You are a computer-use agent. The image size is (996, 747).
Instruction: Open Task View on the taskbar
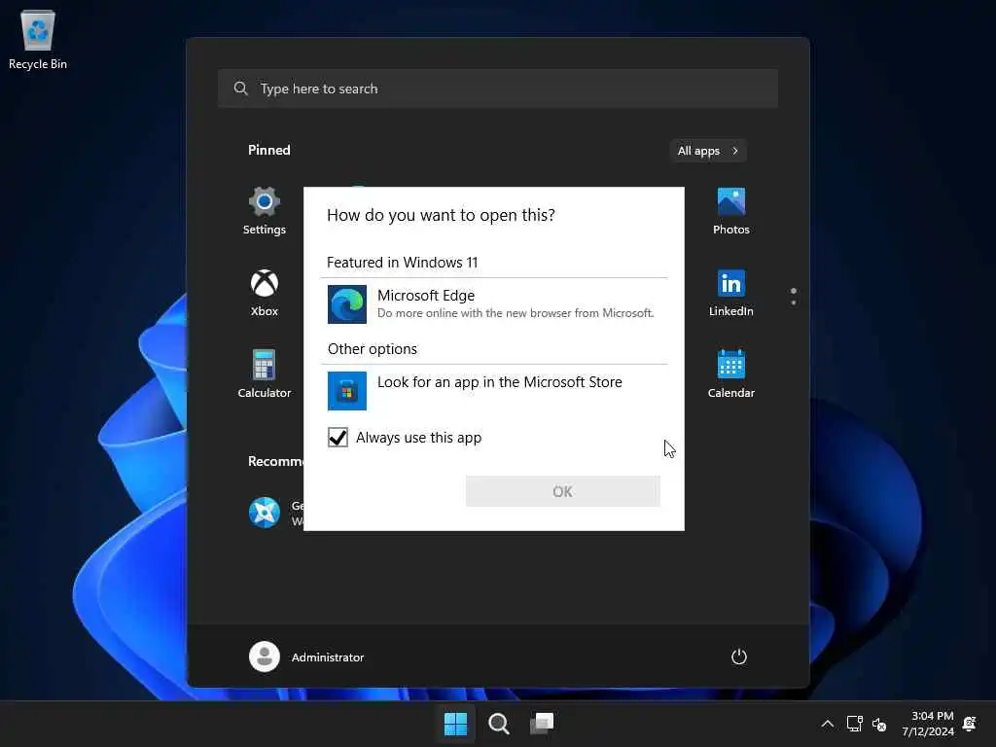click(542, 724)
